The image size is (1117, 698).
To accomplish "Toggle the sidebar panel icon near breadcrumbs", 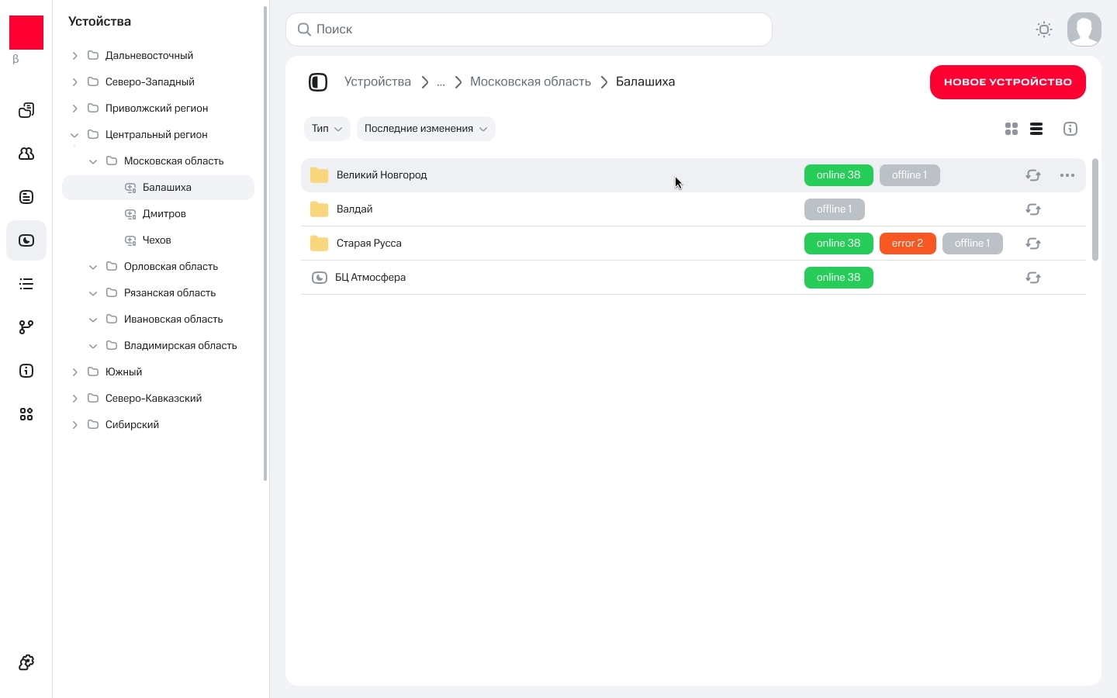I will coord(318,82).
